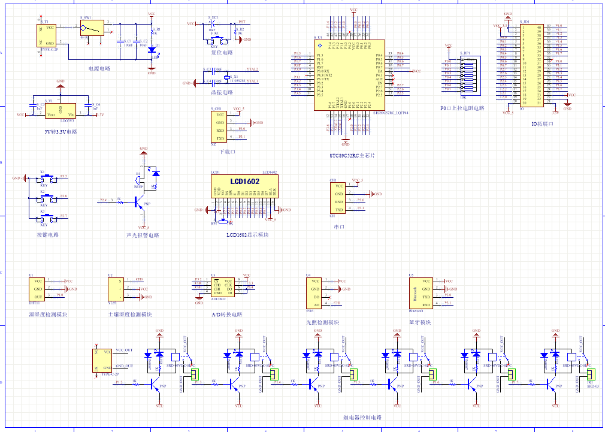
Task: Select the DHT11 sensor component U1
Action: [38, 289]
